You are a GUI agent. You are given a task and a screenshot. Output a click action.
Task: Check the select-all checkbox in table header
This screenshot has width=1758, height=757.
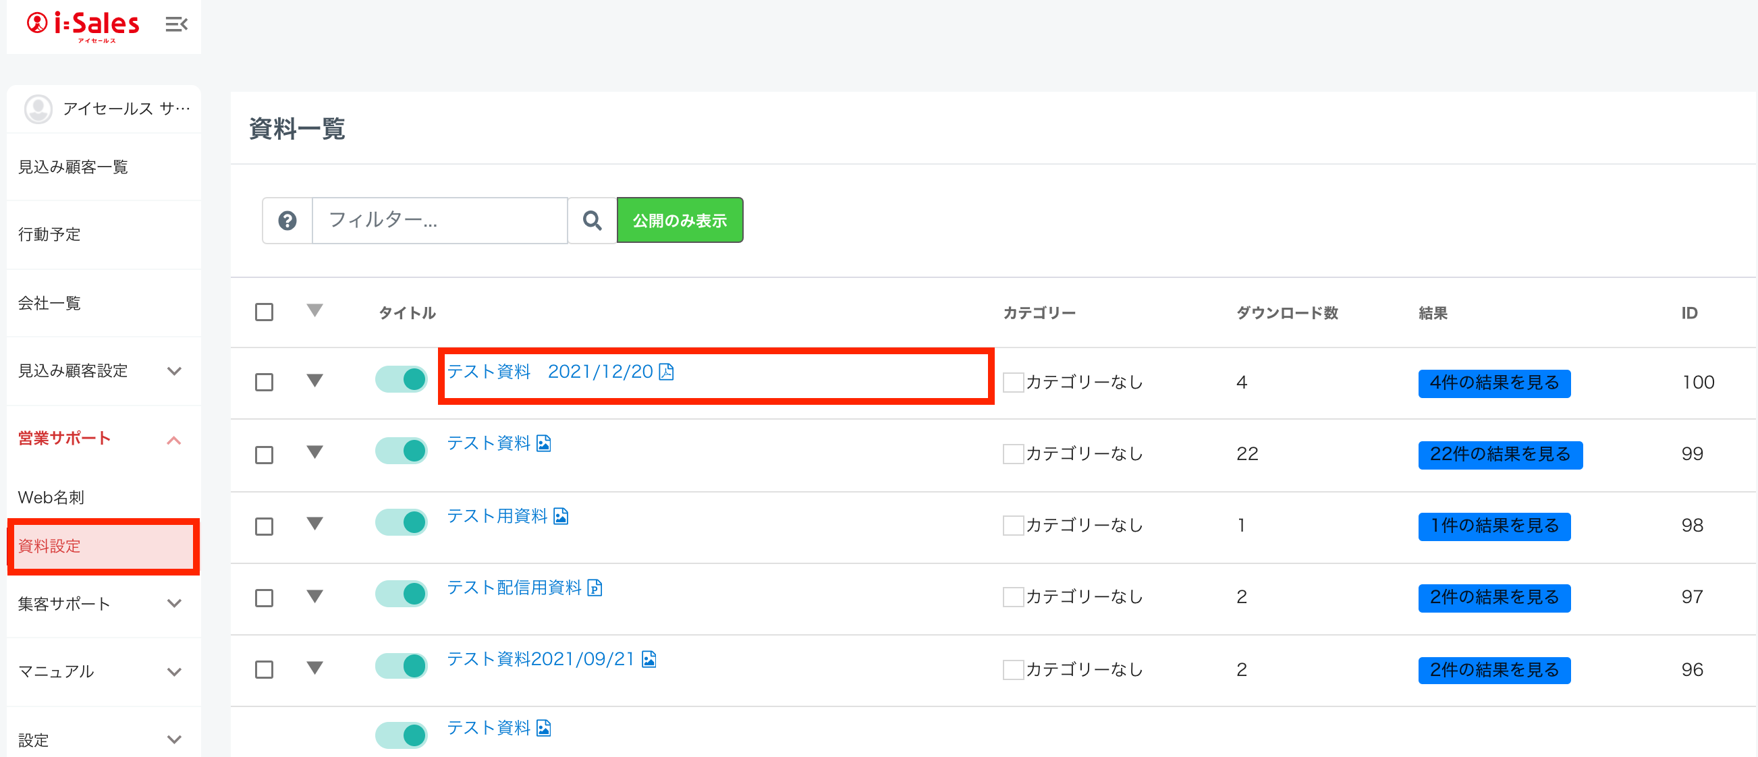tap(264, 312)
